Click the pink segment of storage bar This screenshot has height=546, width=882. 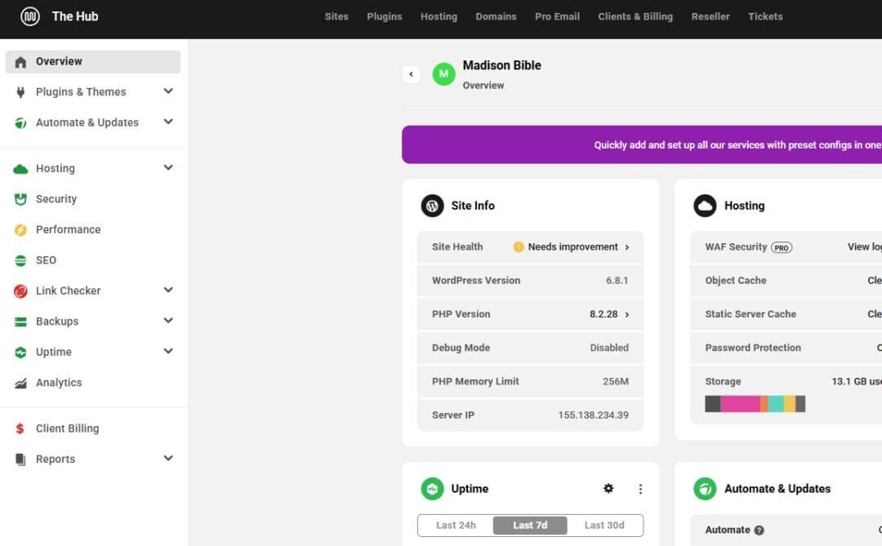740,404
